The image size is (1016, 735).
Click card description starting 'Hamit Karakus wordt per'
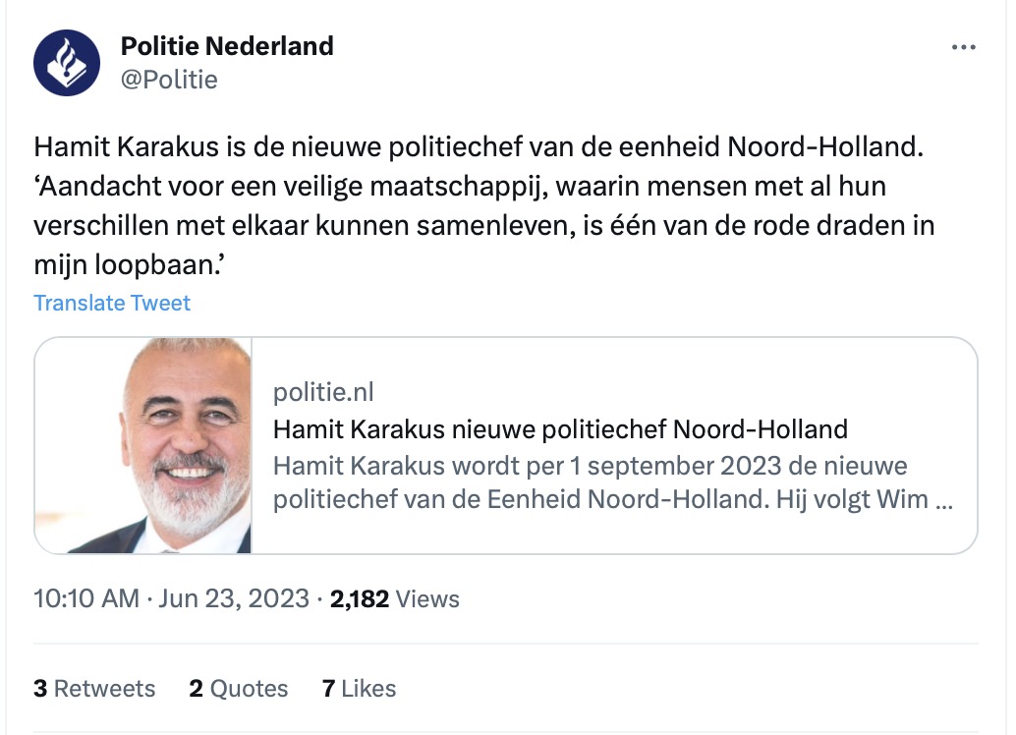coord(590,465)
